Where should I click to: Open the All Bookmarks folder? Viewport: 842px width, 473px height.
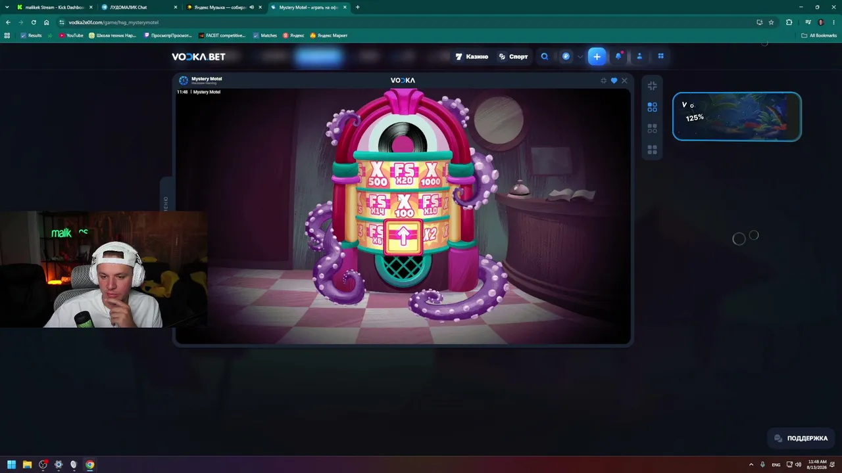(x=819, y=35)
